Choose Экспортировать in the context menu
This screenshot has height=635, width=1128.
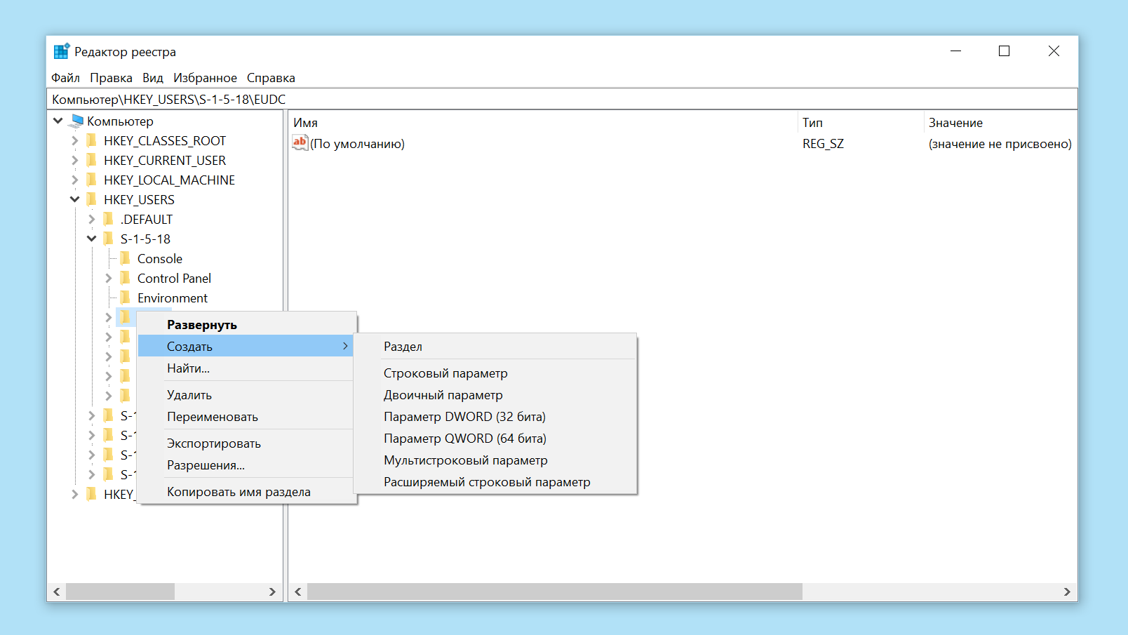point(246,443)
